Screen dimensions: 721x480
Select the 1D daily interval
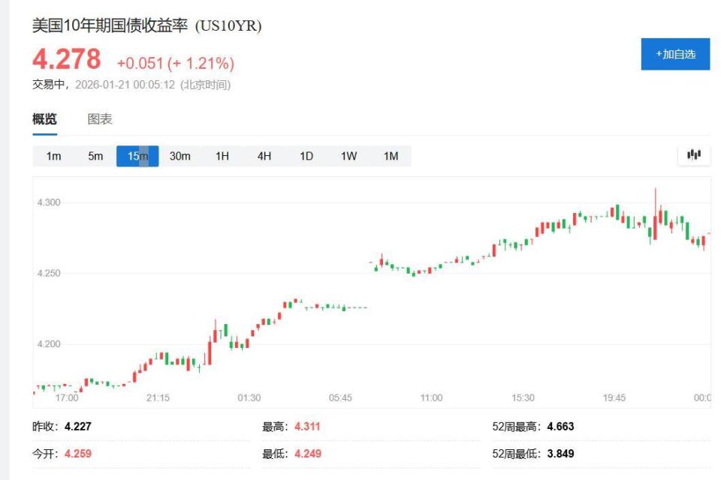pyautogui.click(x=304, y=156)
